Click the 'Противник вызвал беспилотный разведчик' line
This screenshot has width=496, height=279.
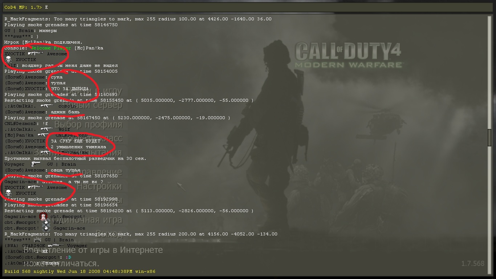click(76, 158)
